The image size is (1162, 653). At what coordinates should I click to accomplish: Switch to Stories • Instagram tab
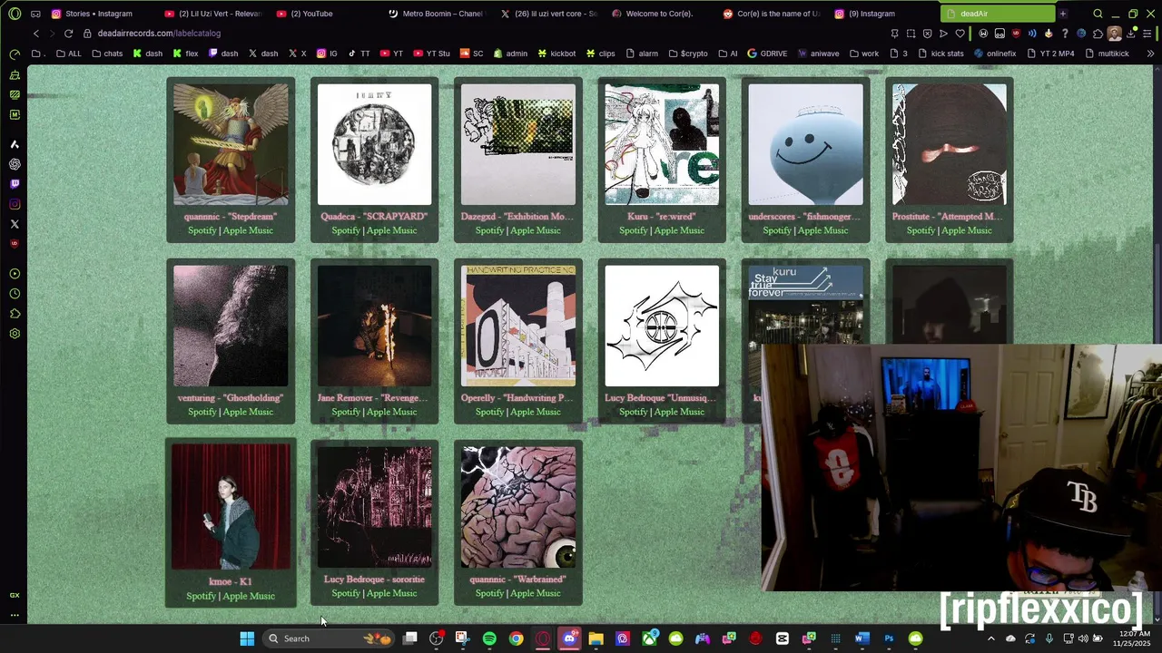pos(98,14)
